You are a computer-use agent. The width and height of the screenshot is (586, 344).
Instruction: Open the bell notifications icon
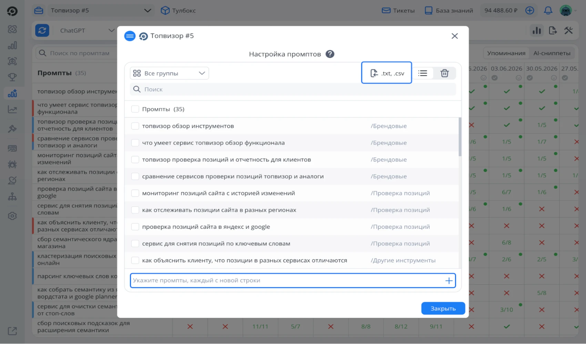click(x=548, y=10)
